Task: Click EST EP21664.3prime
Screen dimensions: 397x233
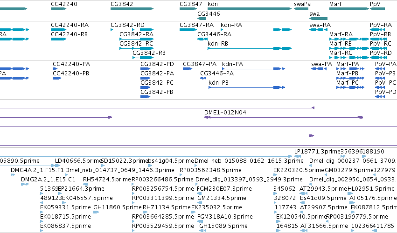Action: (81, 189)
